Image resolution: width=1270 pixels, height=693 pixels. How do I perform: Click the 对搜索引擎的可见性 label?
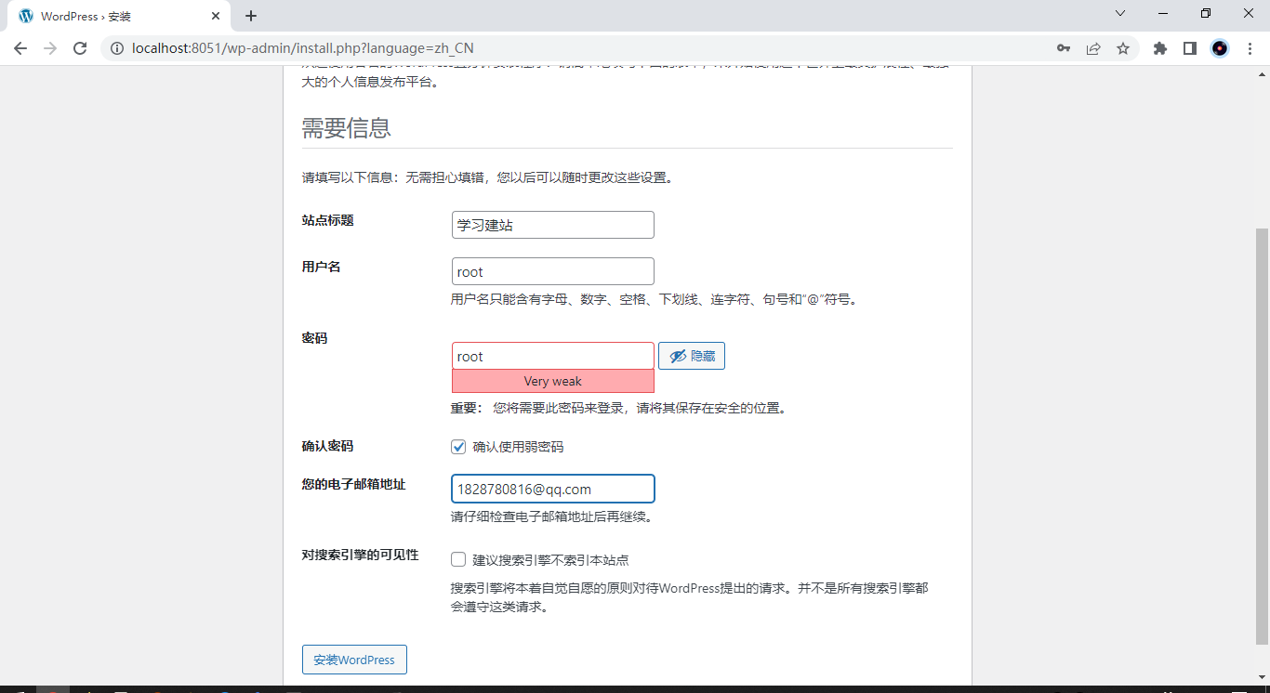361,555
